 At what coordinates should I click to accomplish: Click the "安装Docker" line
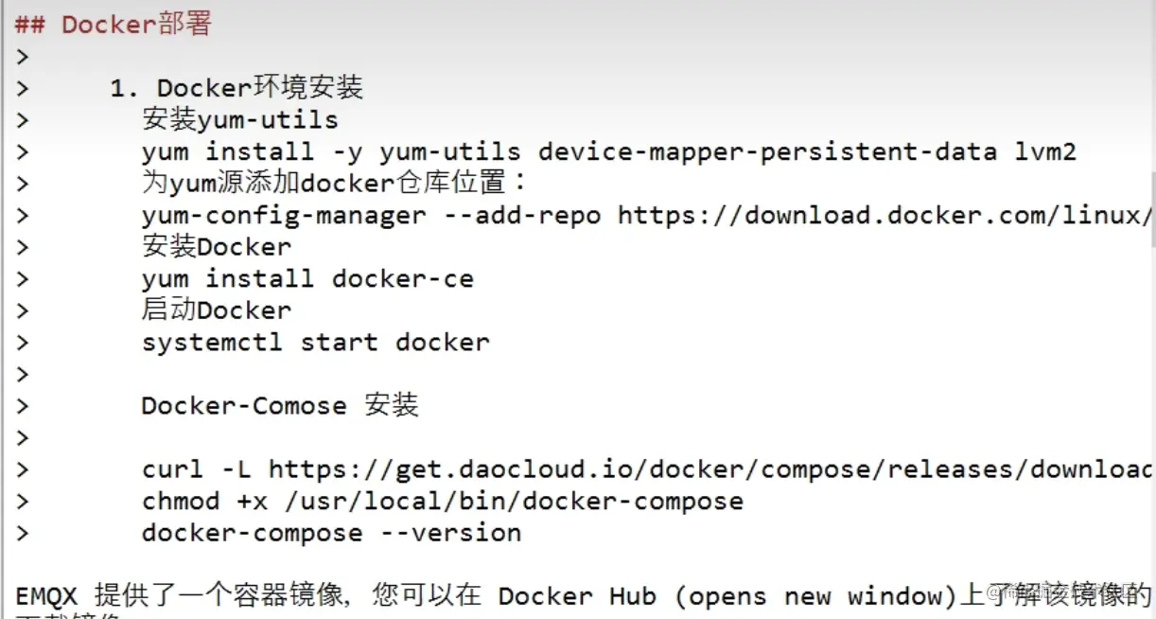[217, 246]
